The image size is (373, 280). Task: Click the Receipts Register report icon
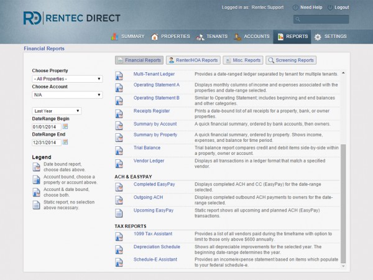pyautogui.click(x=119, y=114)
